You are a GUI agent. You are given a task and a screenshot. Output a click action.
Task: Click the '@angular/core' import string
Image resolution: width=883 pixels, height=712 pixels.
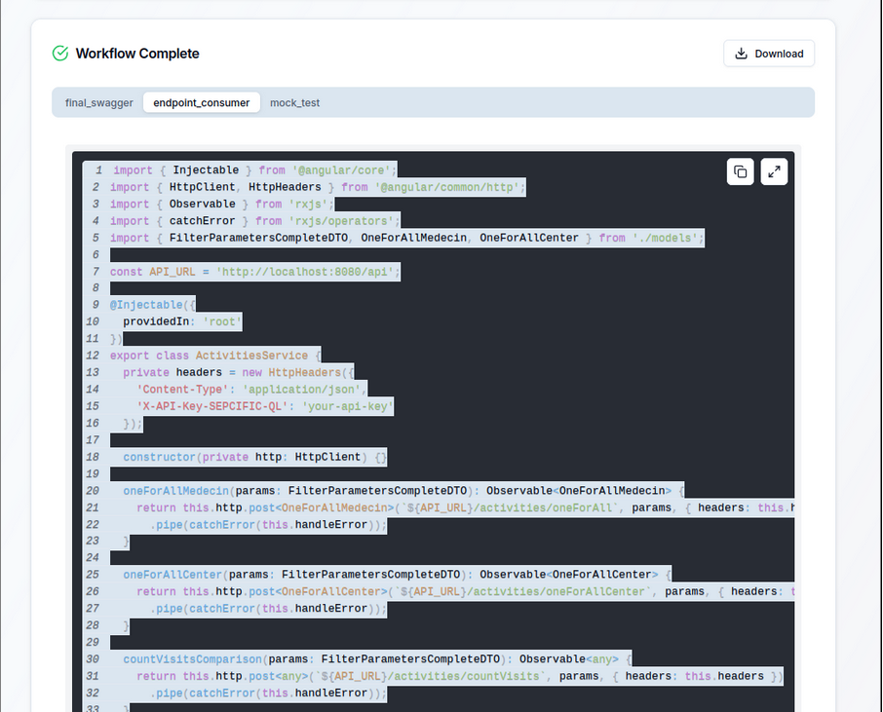(341, 170)
